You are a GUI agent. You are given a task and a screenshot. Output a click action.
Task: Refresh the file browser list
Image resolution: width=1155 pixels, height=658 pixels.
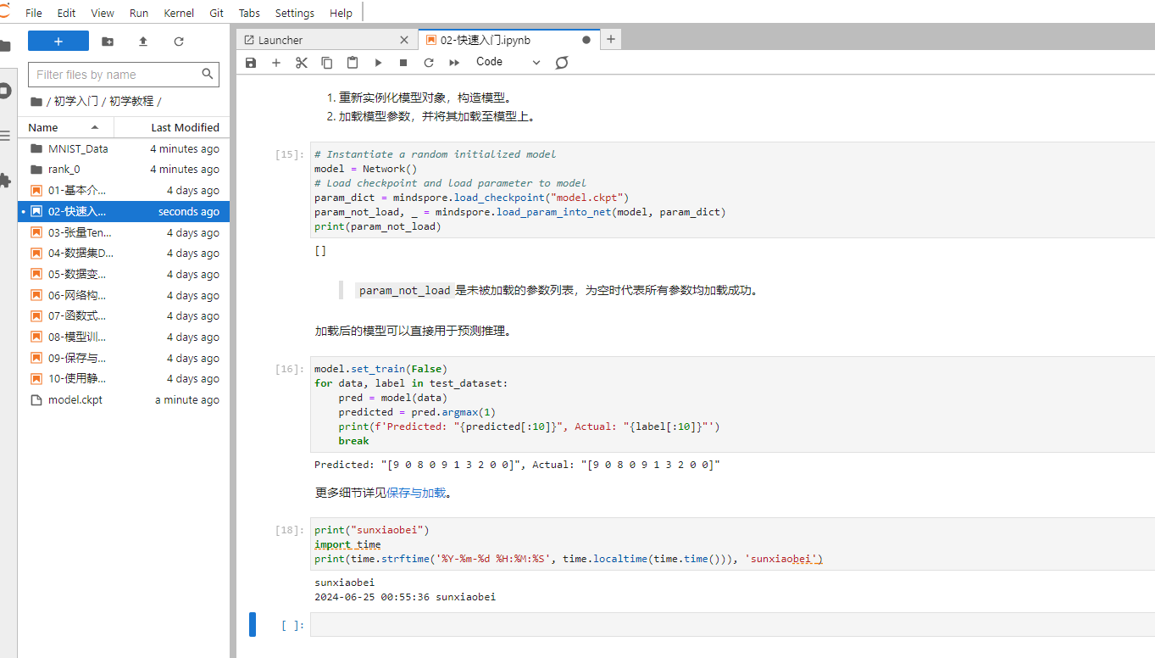(x=179, y=41)
